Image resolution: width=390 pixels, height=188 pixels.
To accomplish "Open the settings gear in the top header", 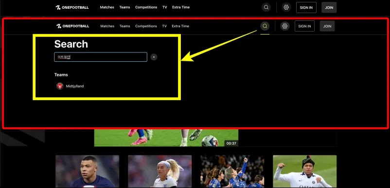I will click(x=286, y=7).
